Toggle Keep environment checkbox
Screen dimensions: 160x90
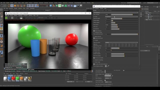pyautogui.click(x=94, y=38)
